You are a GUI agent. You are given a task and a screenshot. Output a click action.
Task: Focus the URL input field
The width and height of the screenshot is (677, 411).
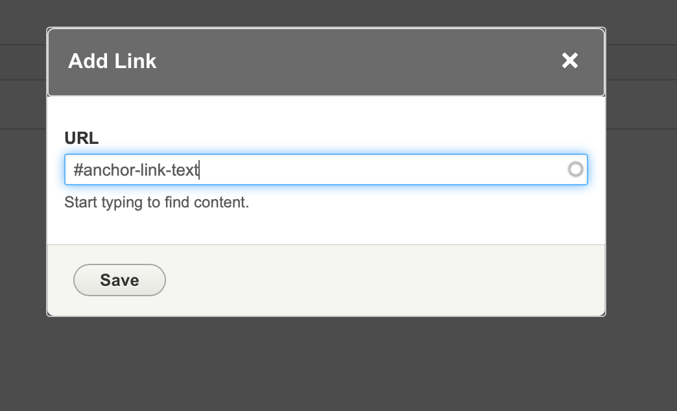click(x=324, y=170)
